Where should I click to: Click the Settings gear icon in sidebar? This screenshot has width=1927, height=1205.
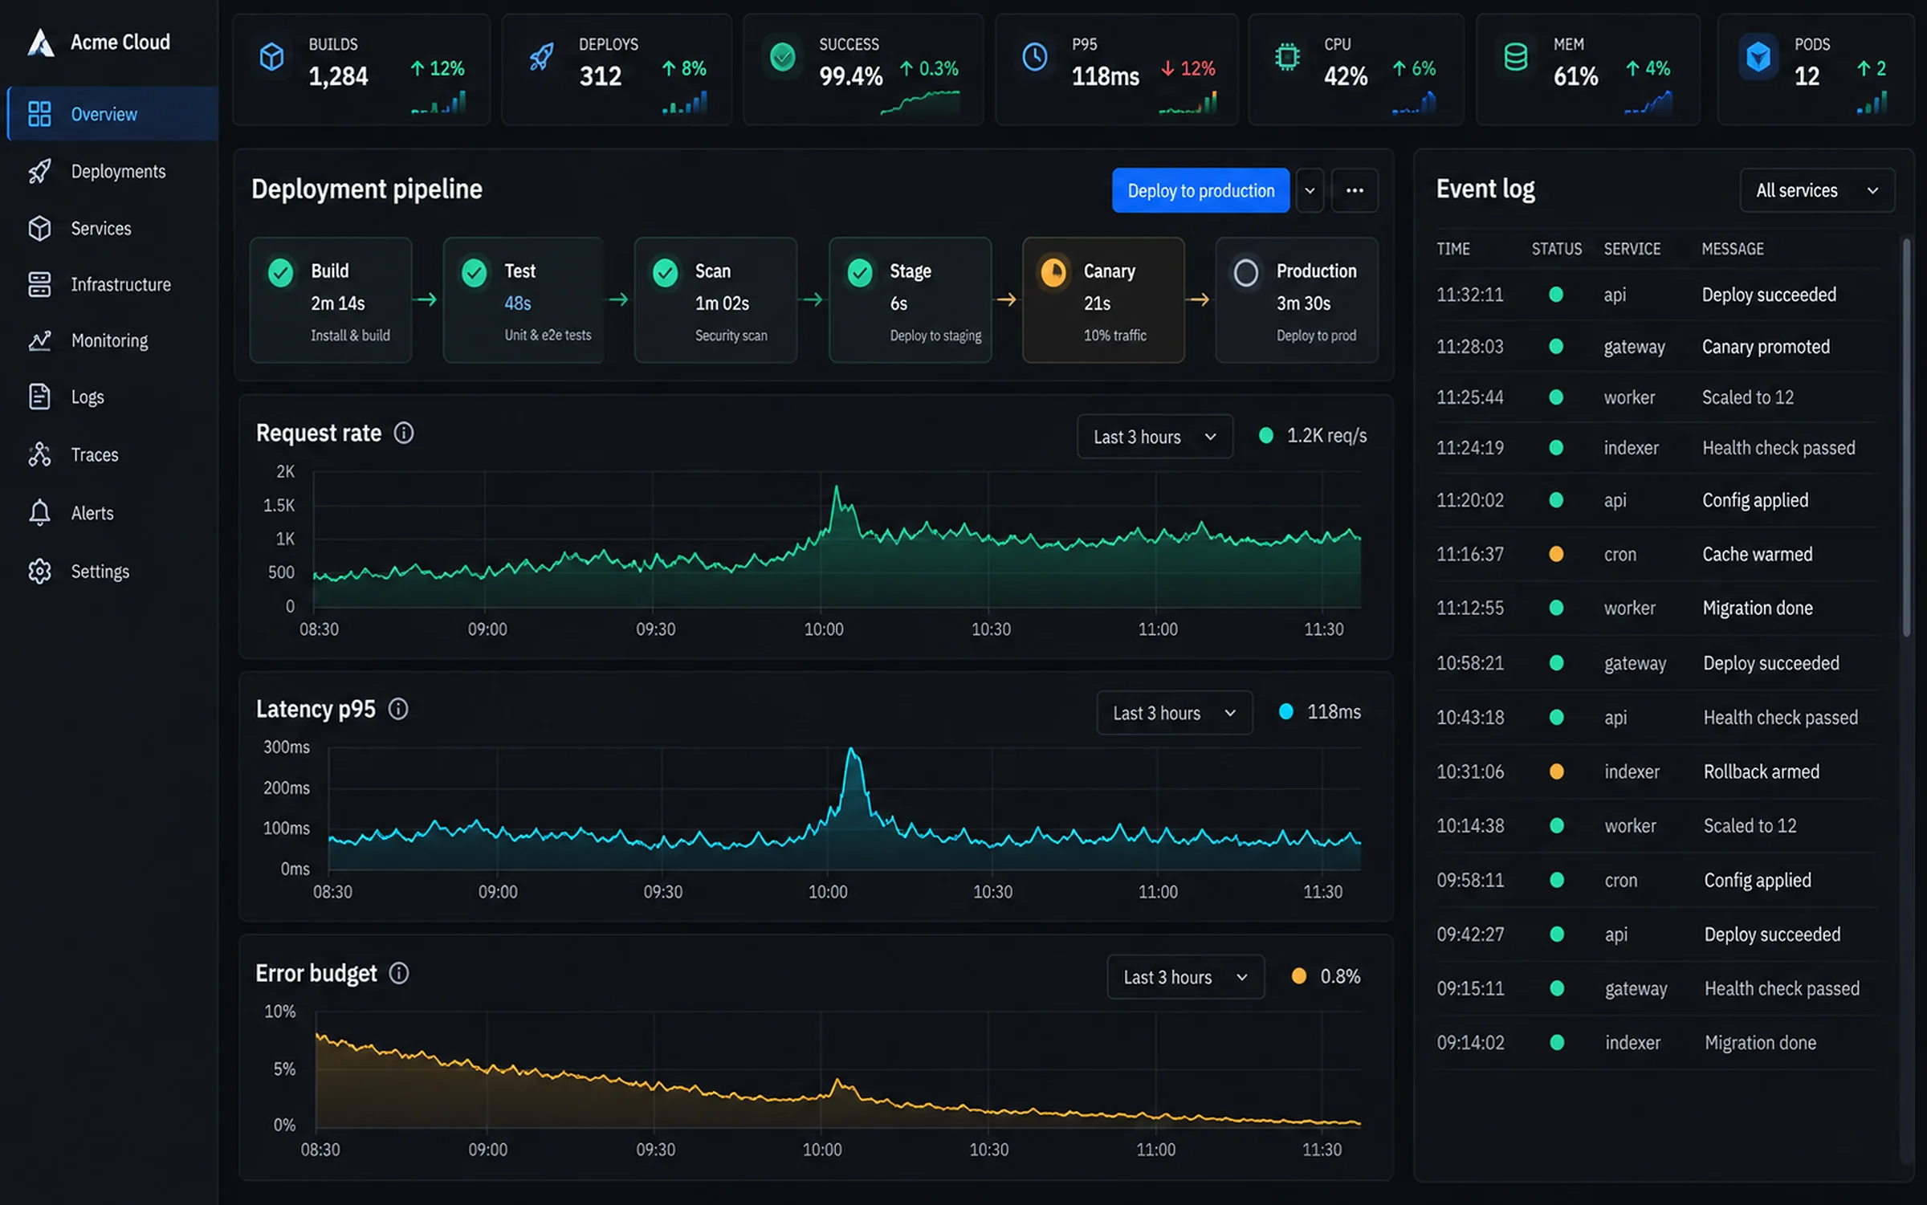pyautogui.click(x=39, y=571)
